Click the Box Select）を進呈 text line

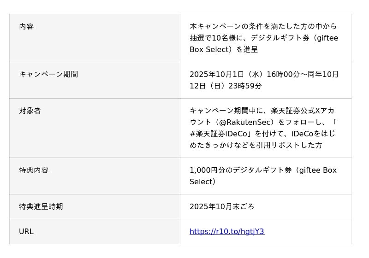223,49
